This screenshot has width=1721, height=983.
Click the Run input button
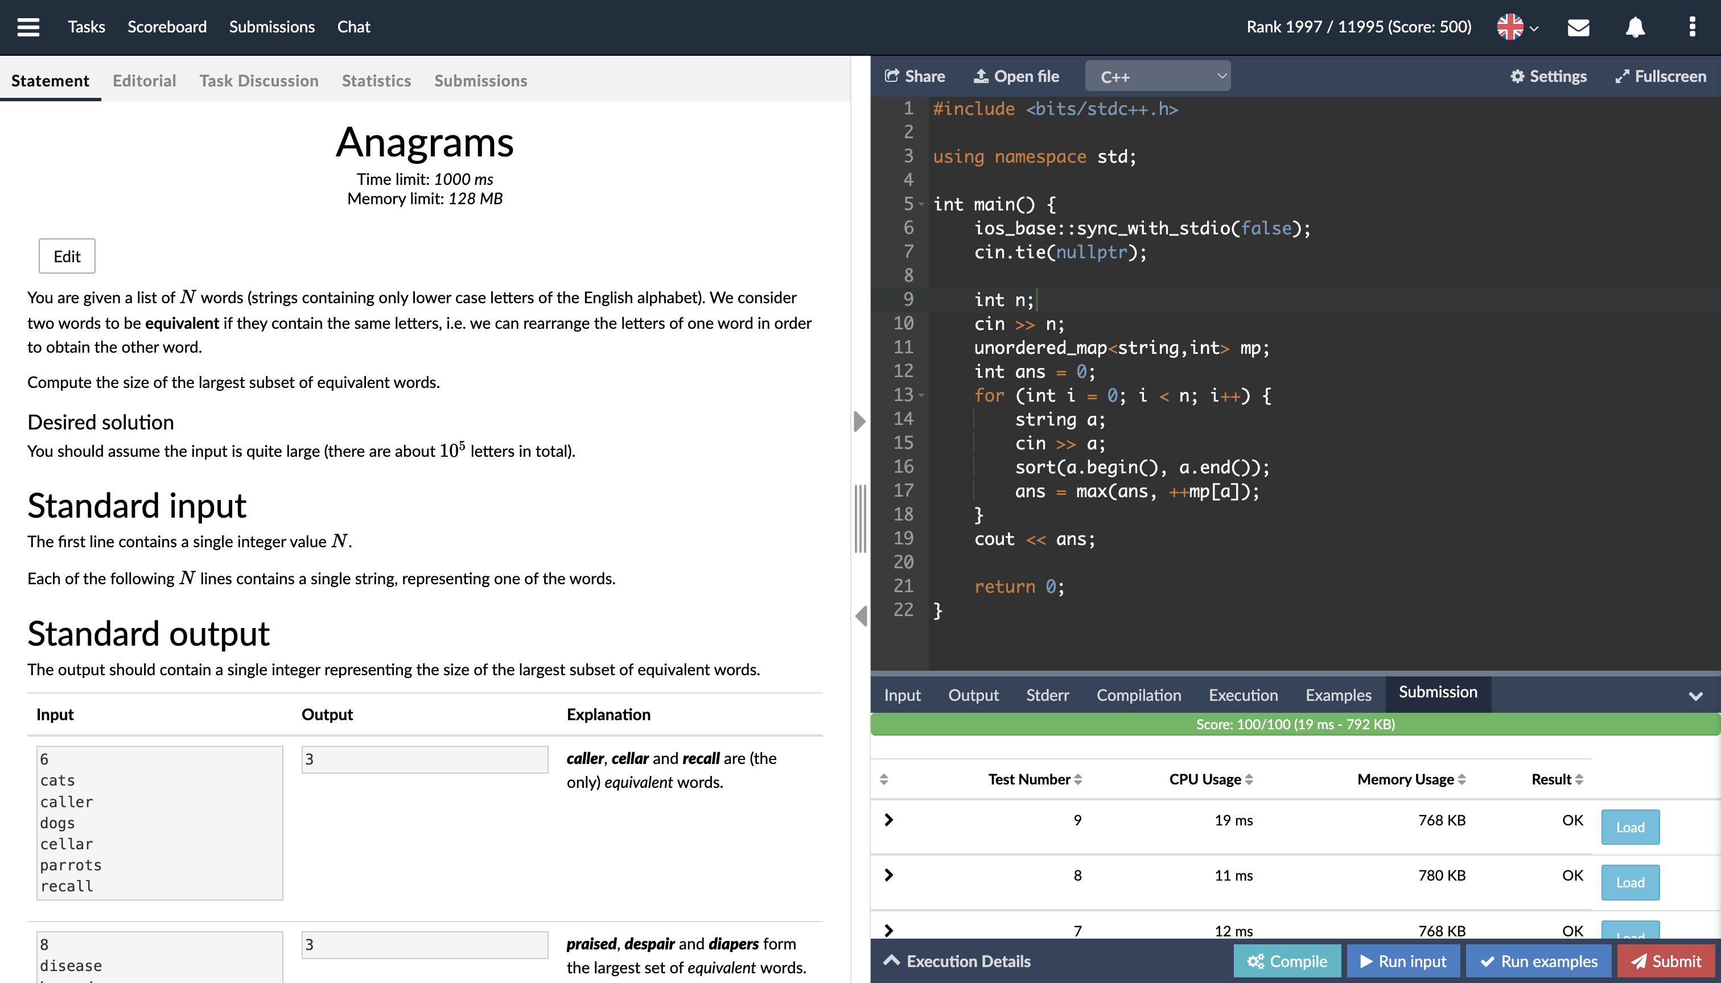pos(1403,961)
